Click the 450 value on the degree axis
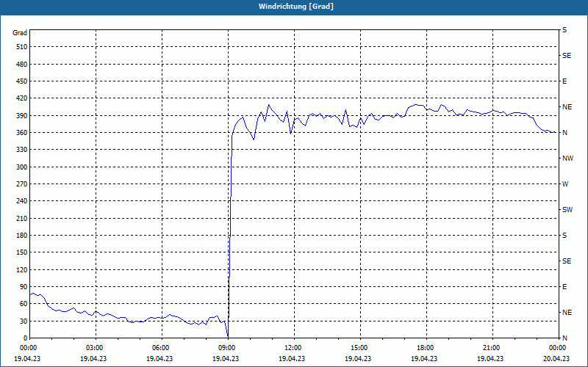The height and width of the screenshot is (367, 588). tap(21, 81)
